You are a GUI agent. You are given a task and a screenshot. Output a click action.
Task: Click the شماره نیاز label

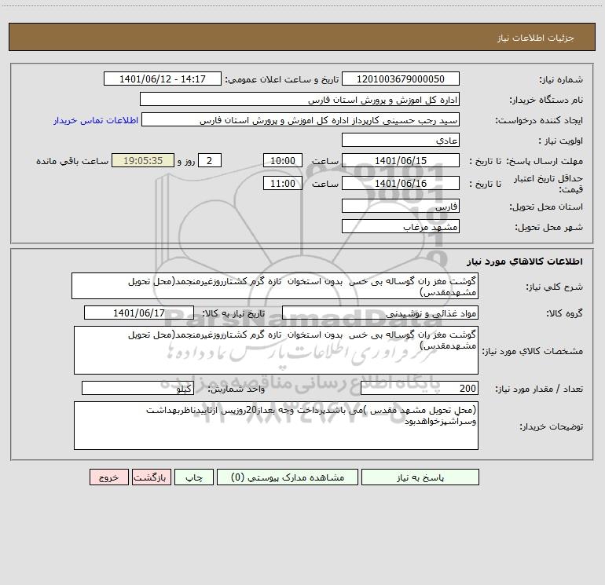(x=561, y=80)
